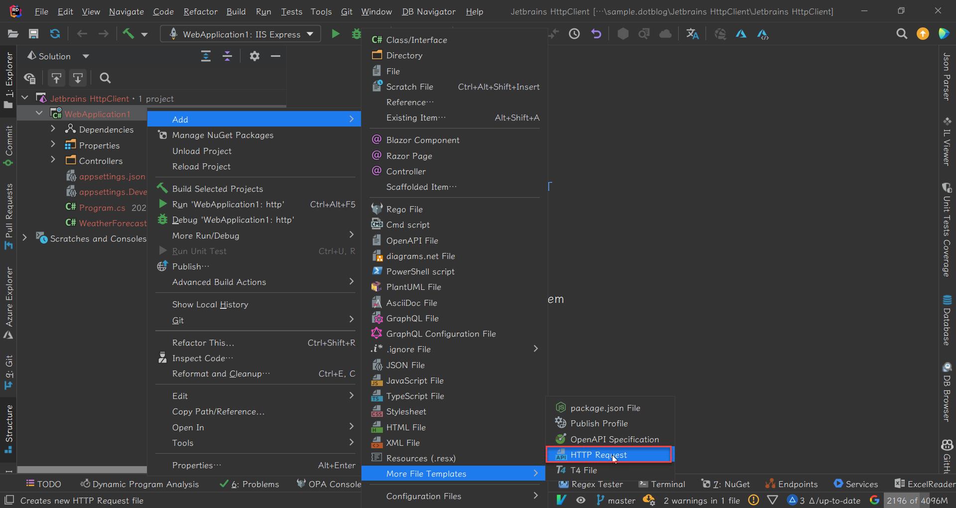Open Search Everywhere magnifier icon
The image size is (956, 508).
coord(902,34)
